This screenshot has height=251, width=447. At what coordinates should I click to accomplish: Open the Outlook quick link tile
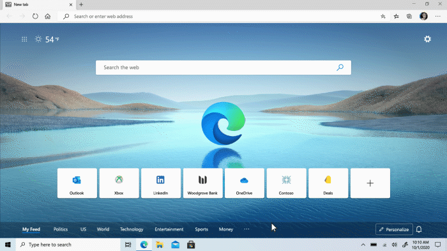(x=77, y=183)
